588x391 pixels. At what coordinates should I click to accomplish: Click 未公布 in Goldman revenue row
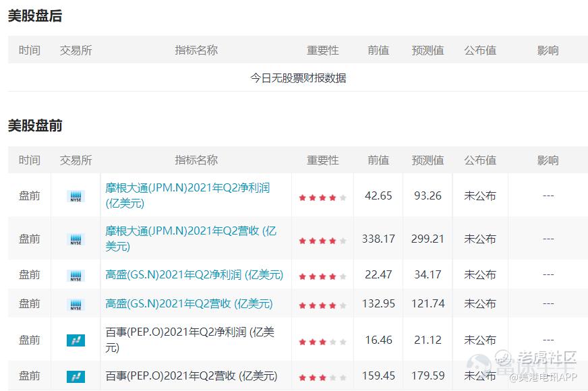coord(480,303)
